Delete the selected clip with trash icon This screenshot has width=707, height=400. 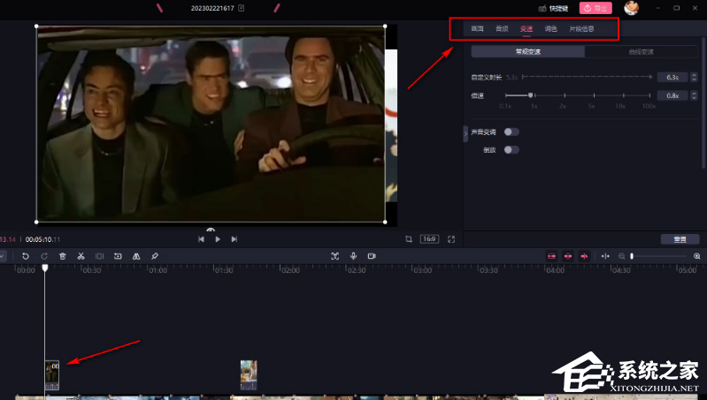[63, 256]
